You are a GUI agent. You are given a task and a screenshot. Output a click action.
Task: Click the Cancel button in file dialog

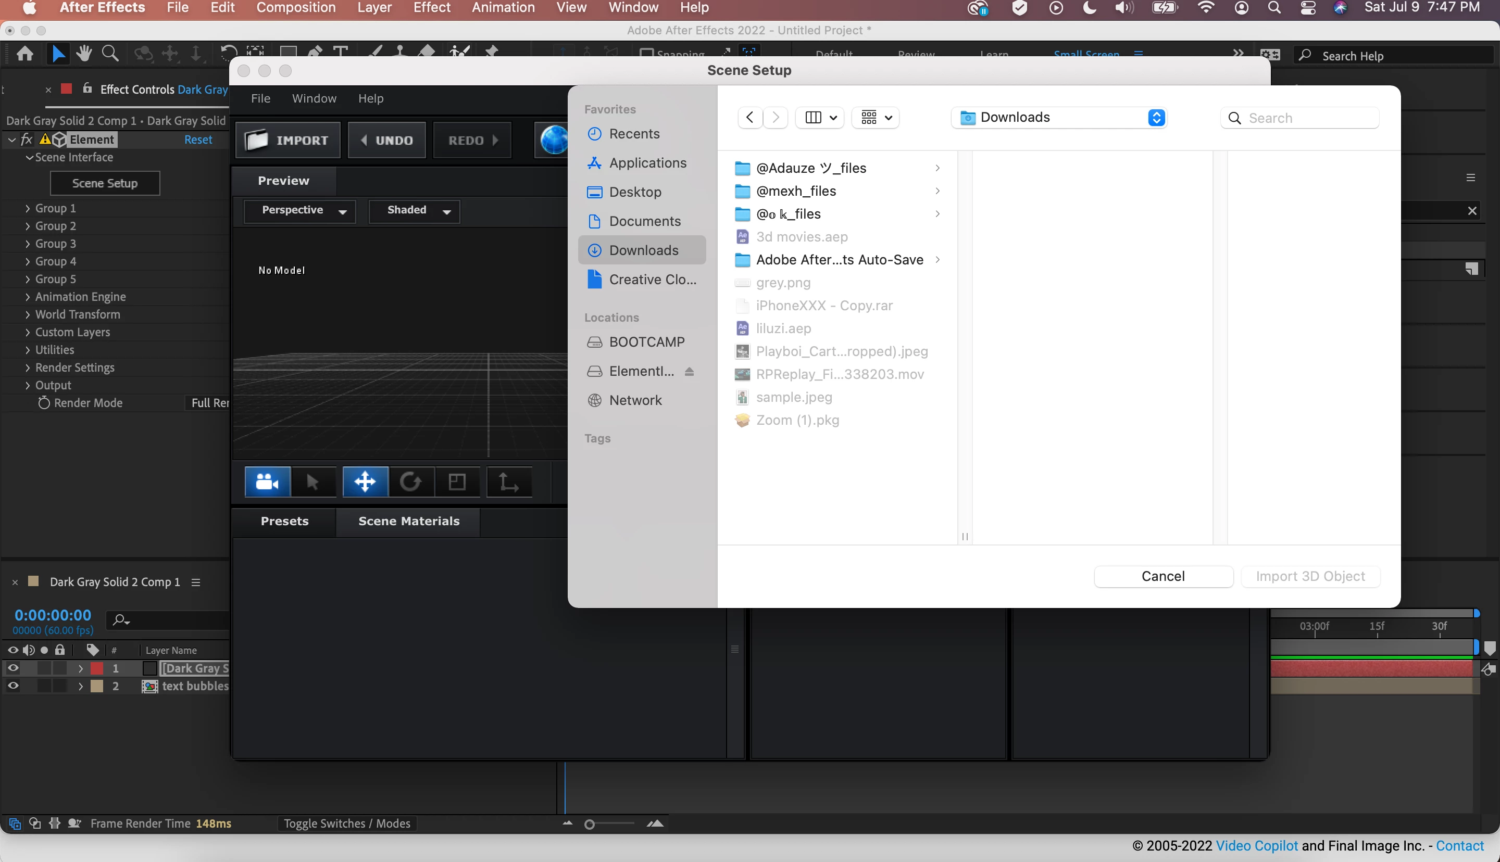[1162, 576]
